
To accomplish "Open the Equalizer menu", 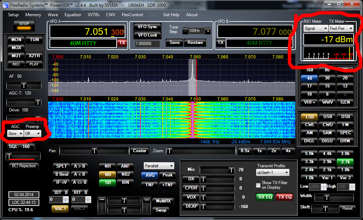I will pyautogui.click(x=73, y=15).
